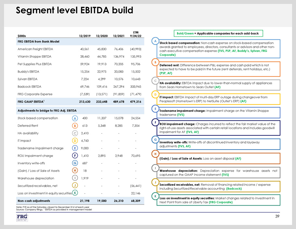Click the Tradename impairment charge description heading
This screenshot has width=296, height=229.
pos(183,111)
